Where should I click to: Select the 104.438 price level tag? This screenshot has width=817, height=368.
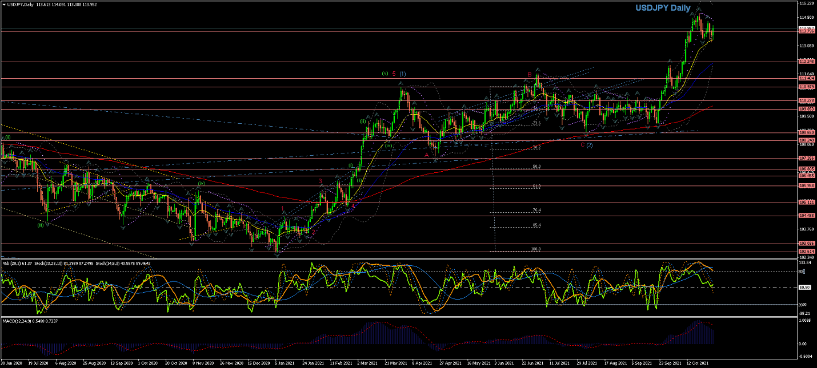tap(806, 216)
